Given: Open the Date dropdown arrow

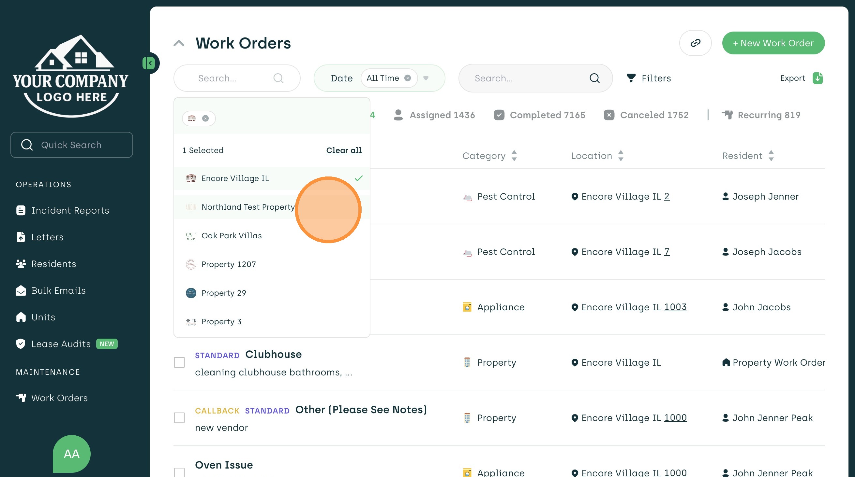Looking at the screenshot, I should pos(426,78).
